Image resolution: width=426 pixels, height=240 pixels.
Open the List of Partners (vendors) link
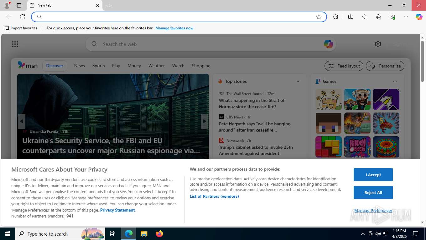(214, 196)
